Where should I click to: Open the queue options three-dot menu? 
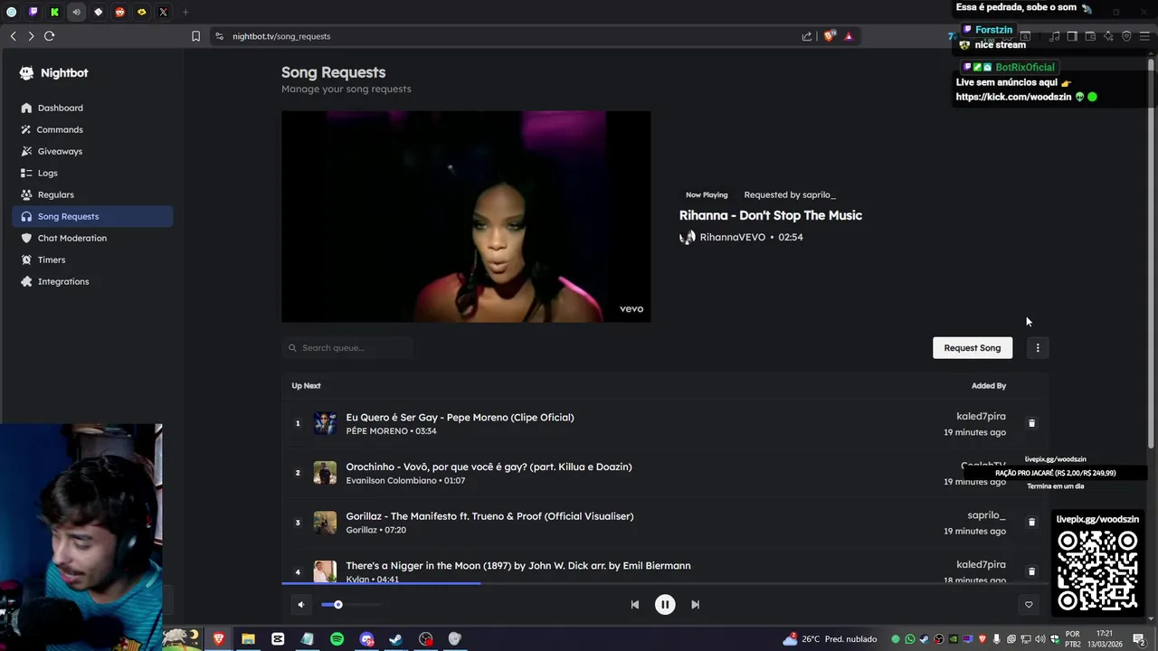1038,348
